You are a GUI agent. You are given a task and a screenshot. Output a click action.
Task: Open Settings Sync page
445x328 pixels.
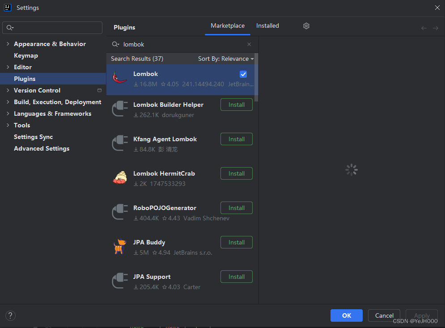33,137
